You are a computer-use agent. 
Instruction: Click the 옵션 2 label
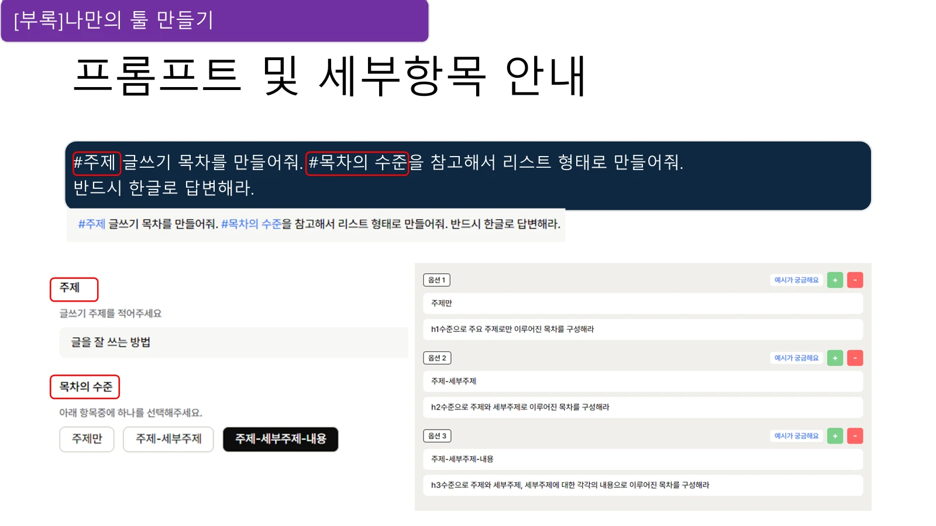click(437, 358)
